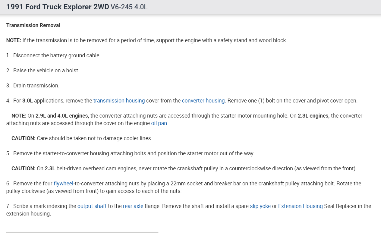Click the step "Raise the vehicle on a hoist"
Viewport: 381px width, 233px height.
click(46, 71)
